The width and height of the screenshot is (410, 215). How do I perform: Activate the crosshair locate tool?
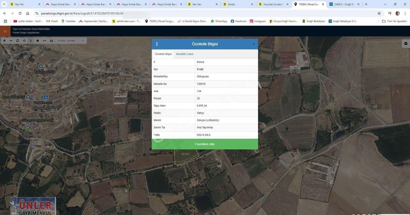pyautogui.click(x=24, y=41)
